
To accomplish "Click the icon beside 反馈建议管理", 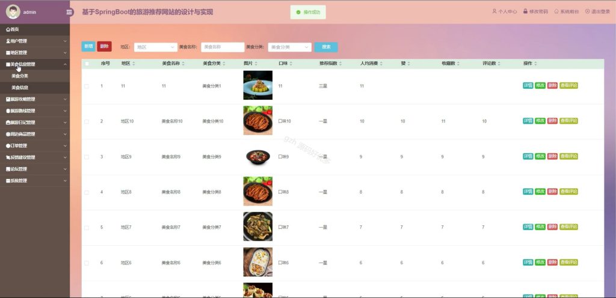I will click(x=8, y=157).
